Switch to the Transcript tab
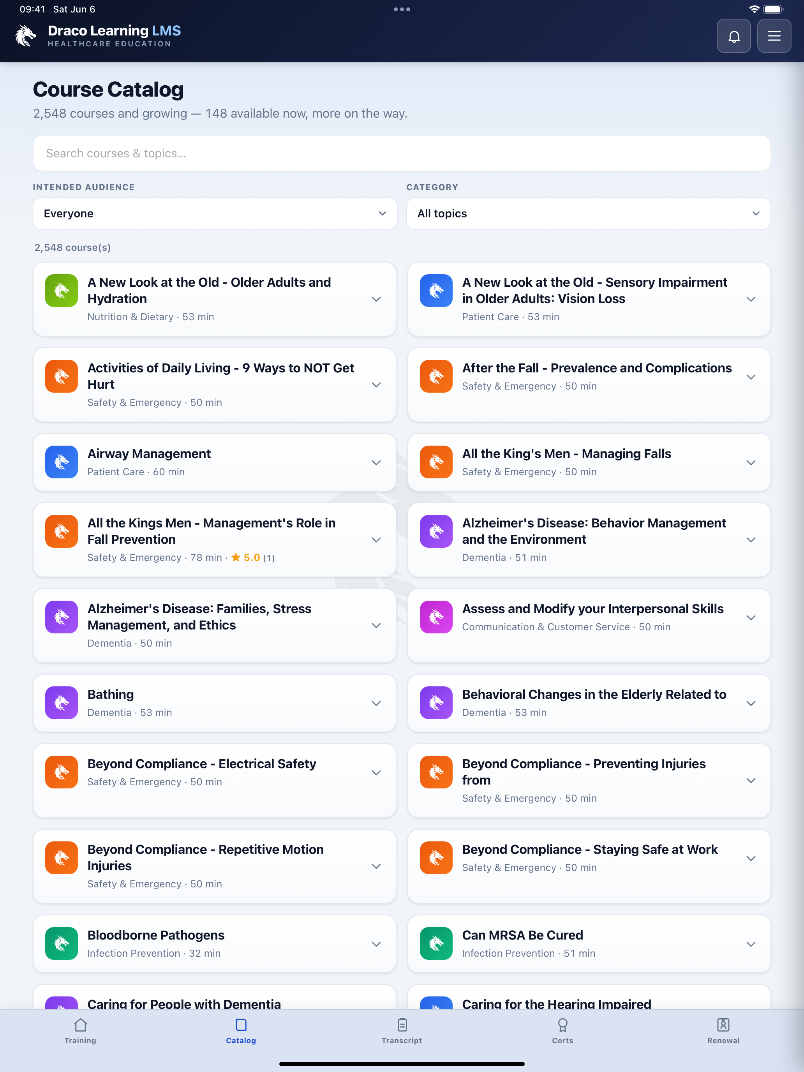The height and width of the screenshot is (1072, 804). pyautogui.click(x=402, y=1031)
